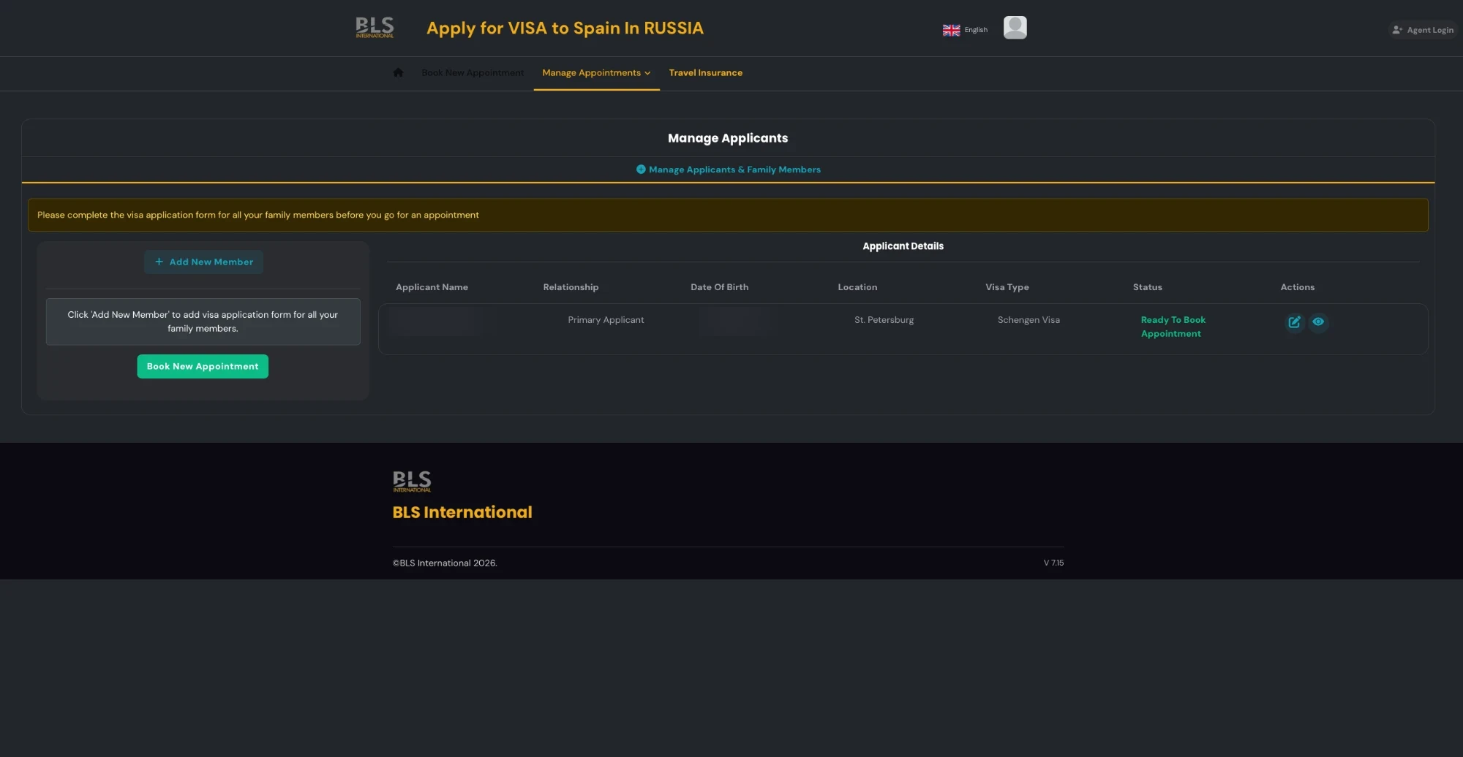Expand the Manage Appointments dropdown
The width and height of the screenshot is (1463, 757).
[x=596, y=72]
